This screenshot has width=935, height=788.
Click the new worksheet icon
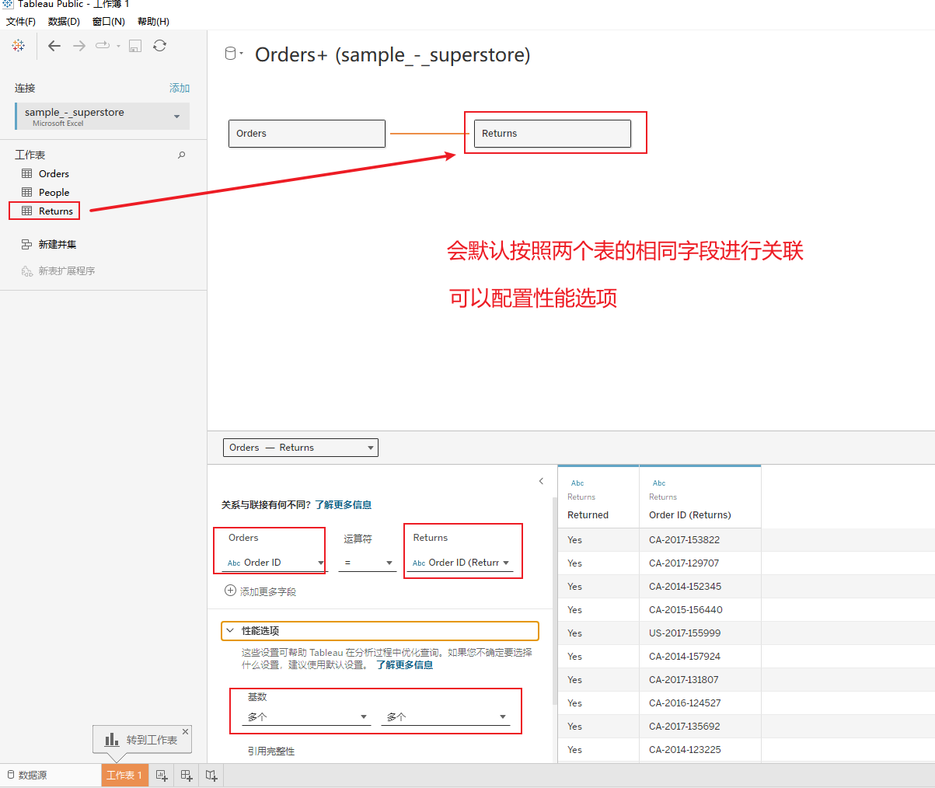[162, 775]
